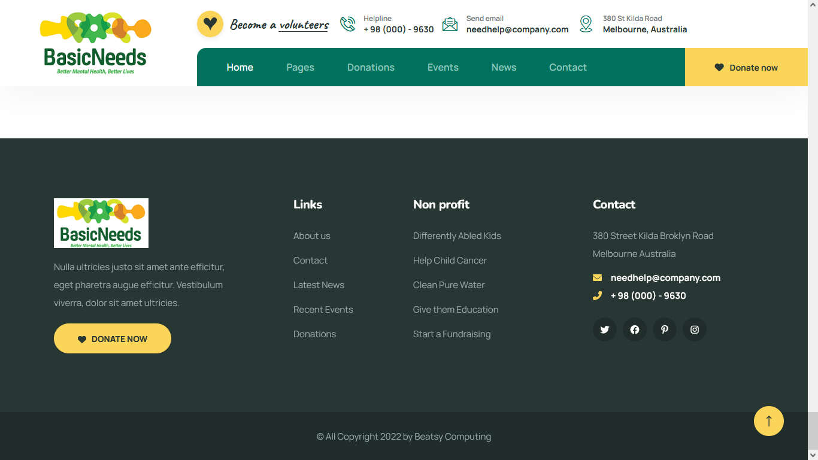Image resolution: width=818 pixels, height=460 pixels.
Task: Open the Pages menu
Action: pyautogui.click(x=300, y=68)
